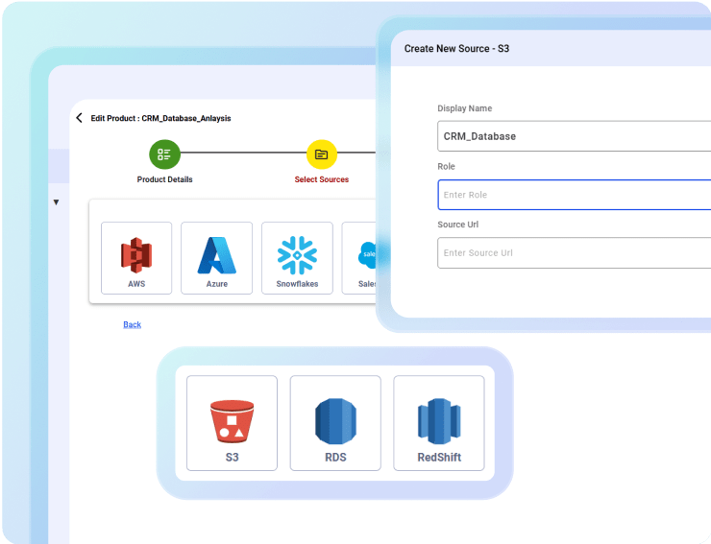The width and height of the screenshot is (711, 544).
Task: Select the Product Details step label
Action: tap(164, 179)
